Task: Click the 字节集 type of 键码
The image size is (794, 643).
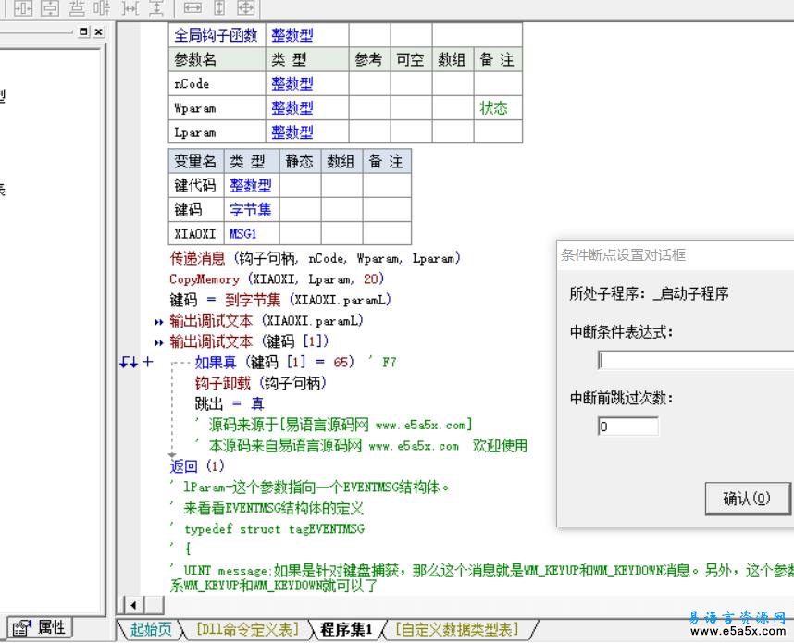Action: click(251, 210)
